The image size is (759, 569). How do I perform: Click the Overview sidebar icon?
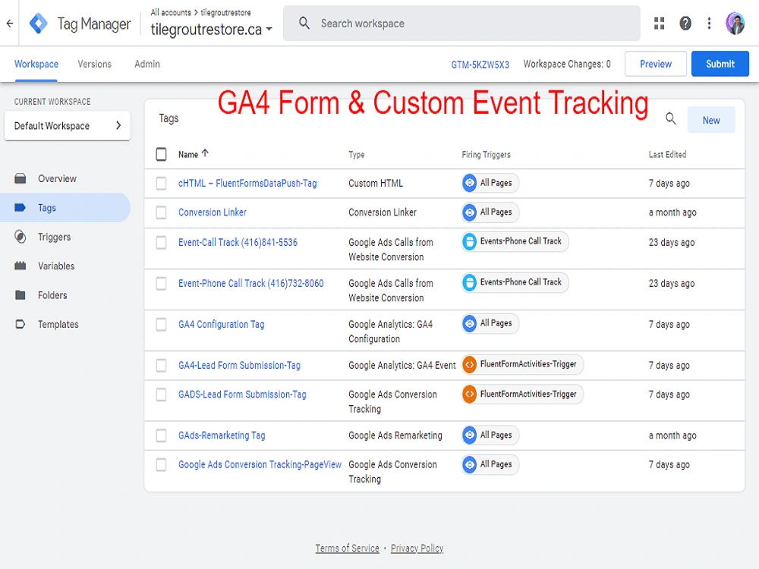point(20,178)
